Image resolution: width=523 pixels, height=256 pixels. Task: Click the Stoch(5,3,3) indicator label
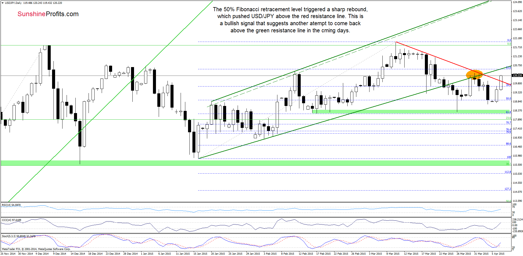[19, 236]
